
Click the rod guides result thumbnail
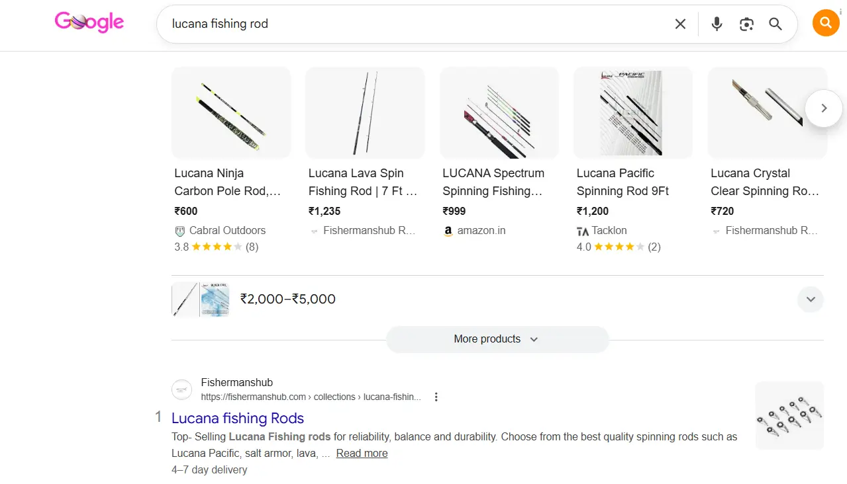(x=789, y=415)
